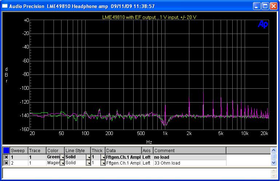Click the '1k' frequency axis label
280x181 pixels.
point(165,133)
